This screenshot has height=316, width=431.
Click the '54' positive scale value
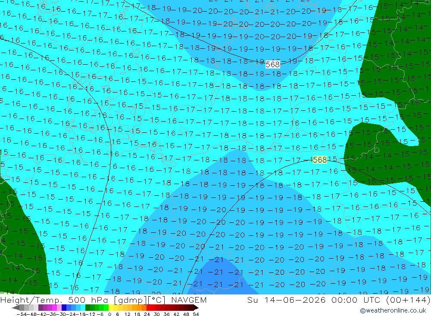[196, 314]
